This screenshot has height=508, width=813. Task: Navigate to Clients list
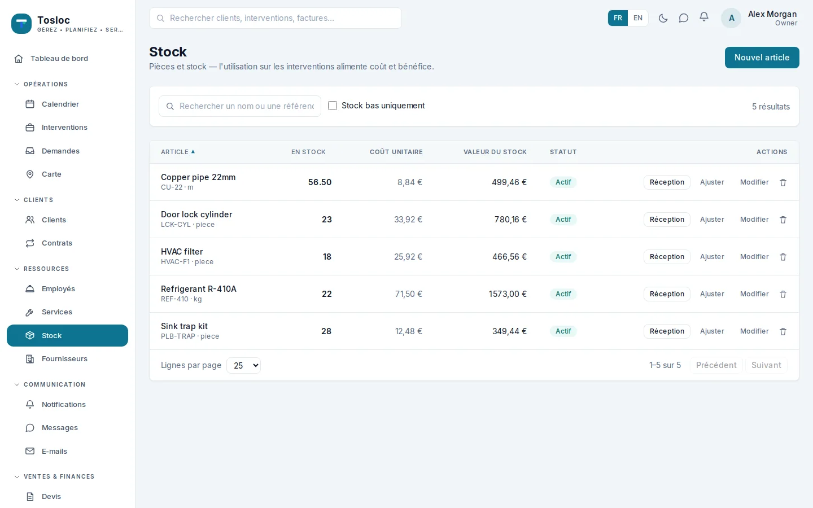click(x=67, y=220)
